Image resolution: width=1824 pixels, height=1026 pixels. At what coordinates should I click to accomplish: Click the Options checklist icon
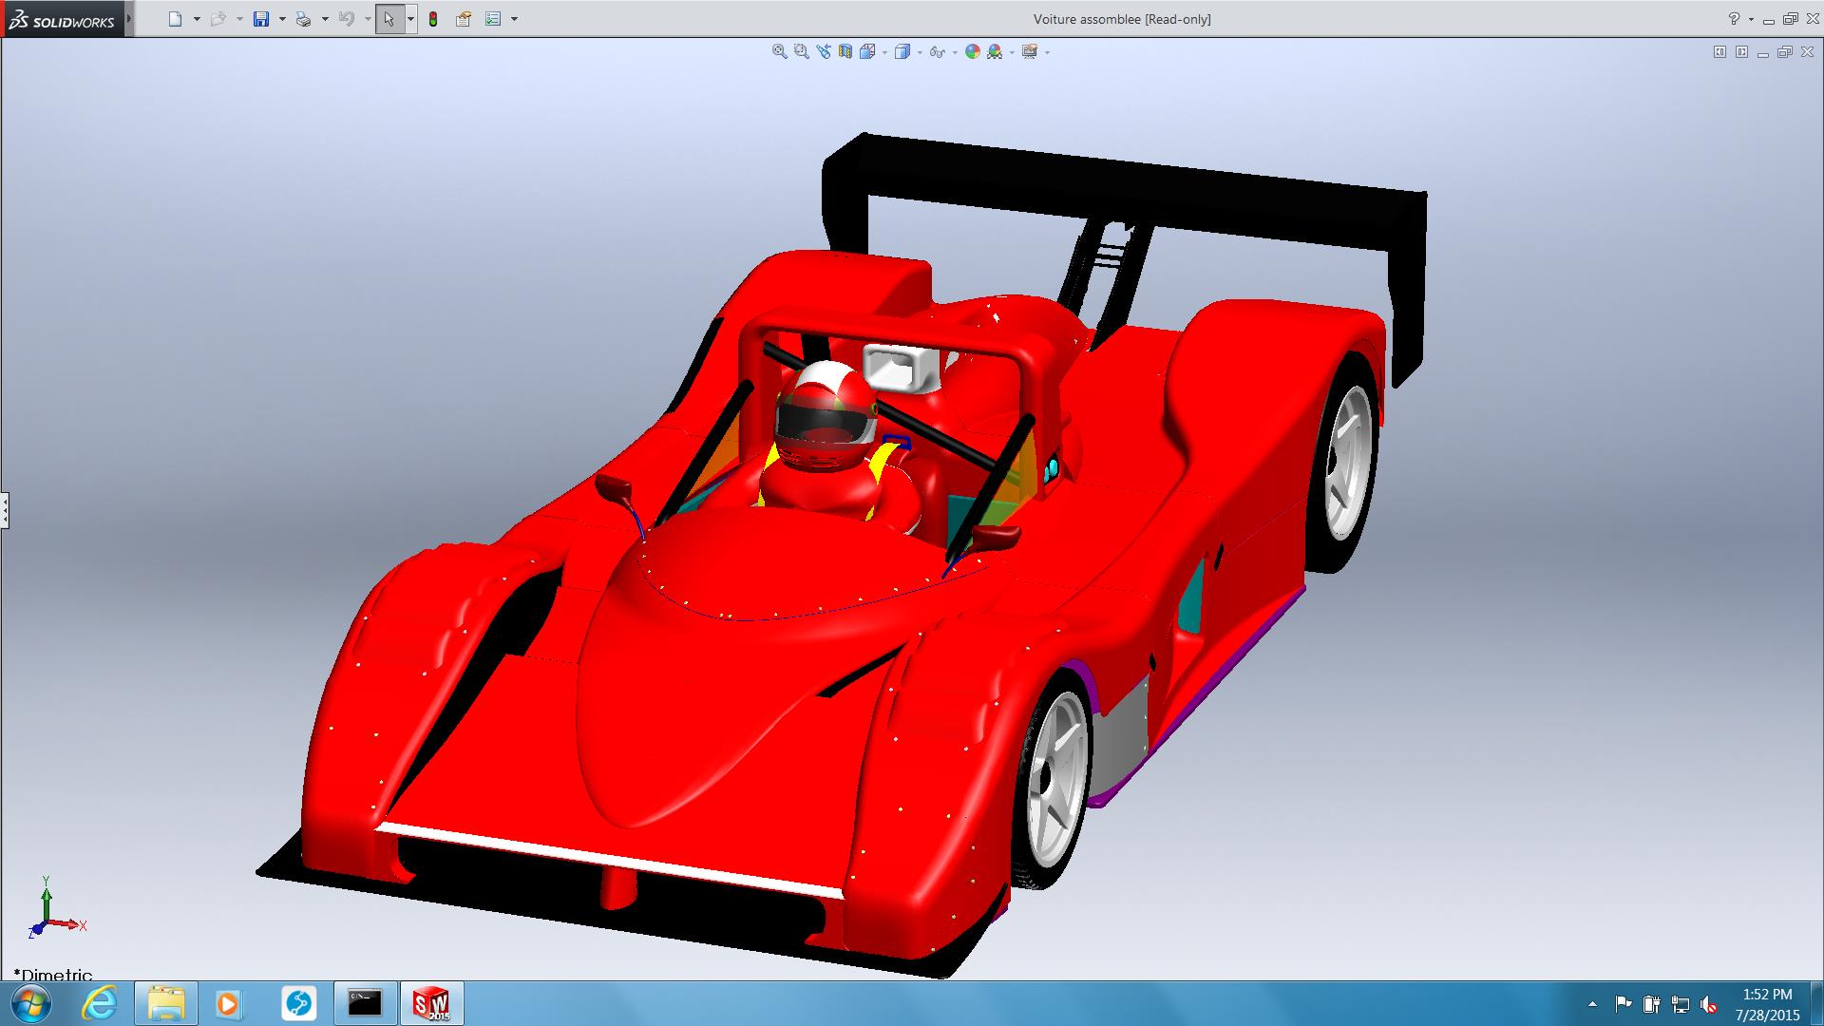(x=493, y=19)
